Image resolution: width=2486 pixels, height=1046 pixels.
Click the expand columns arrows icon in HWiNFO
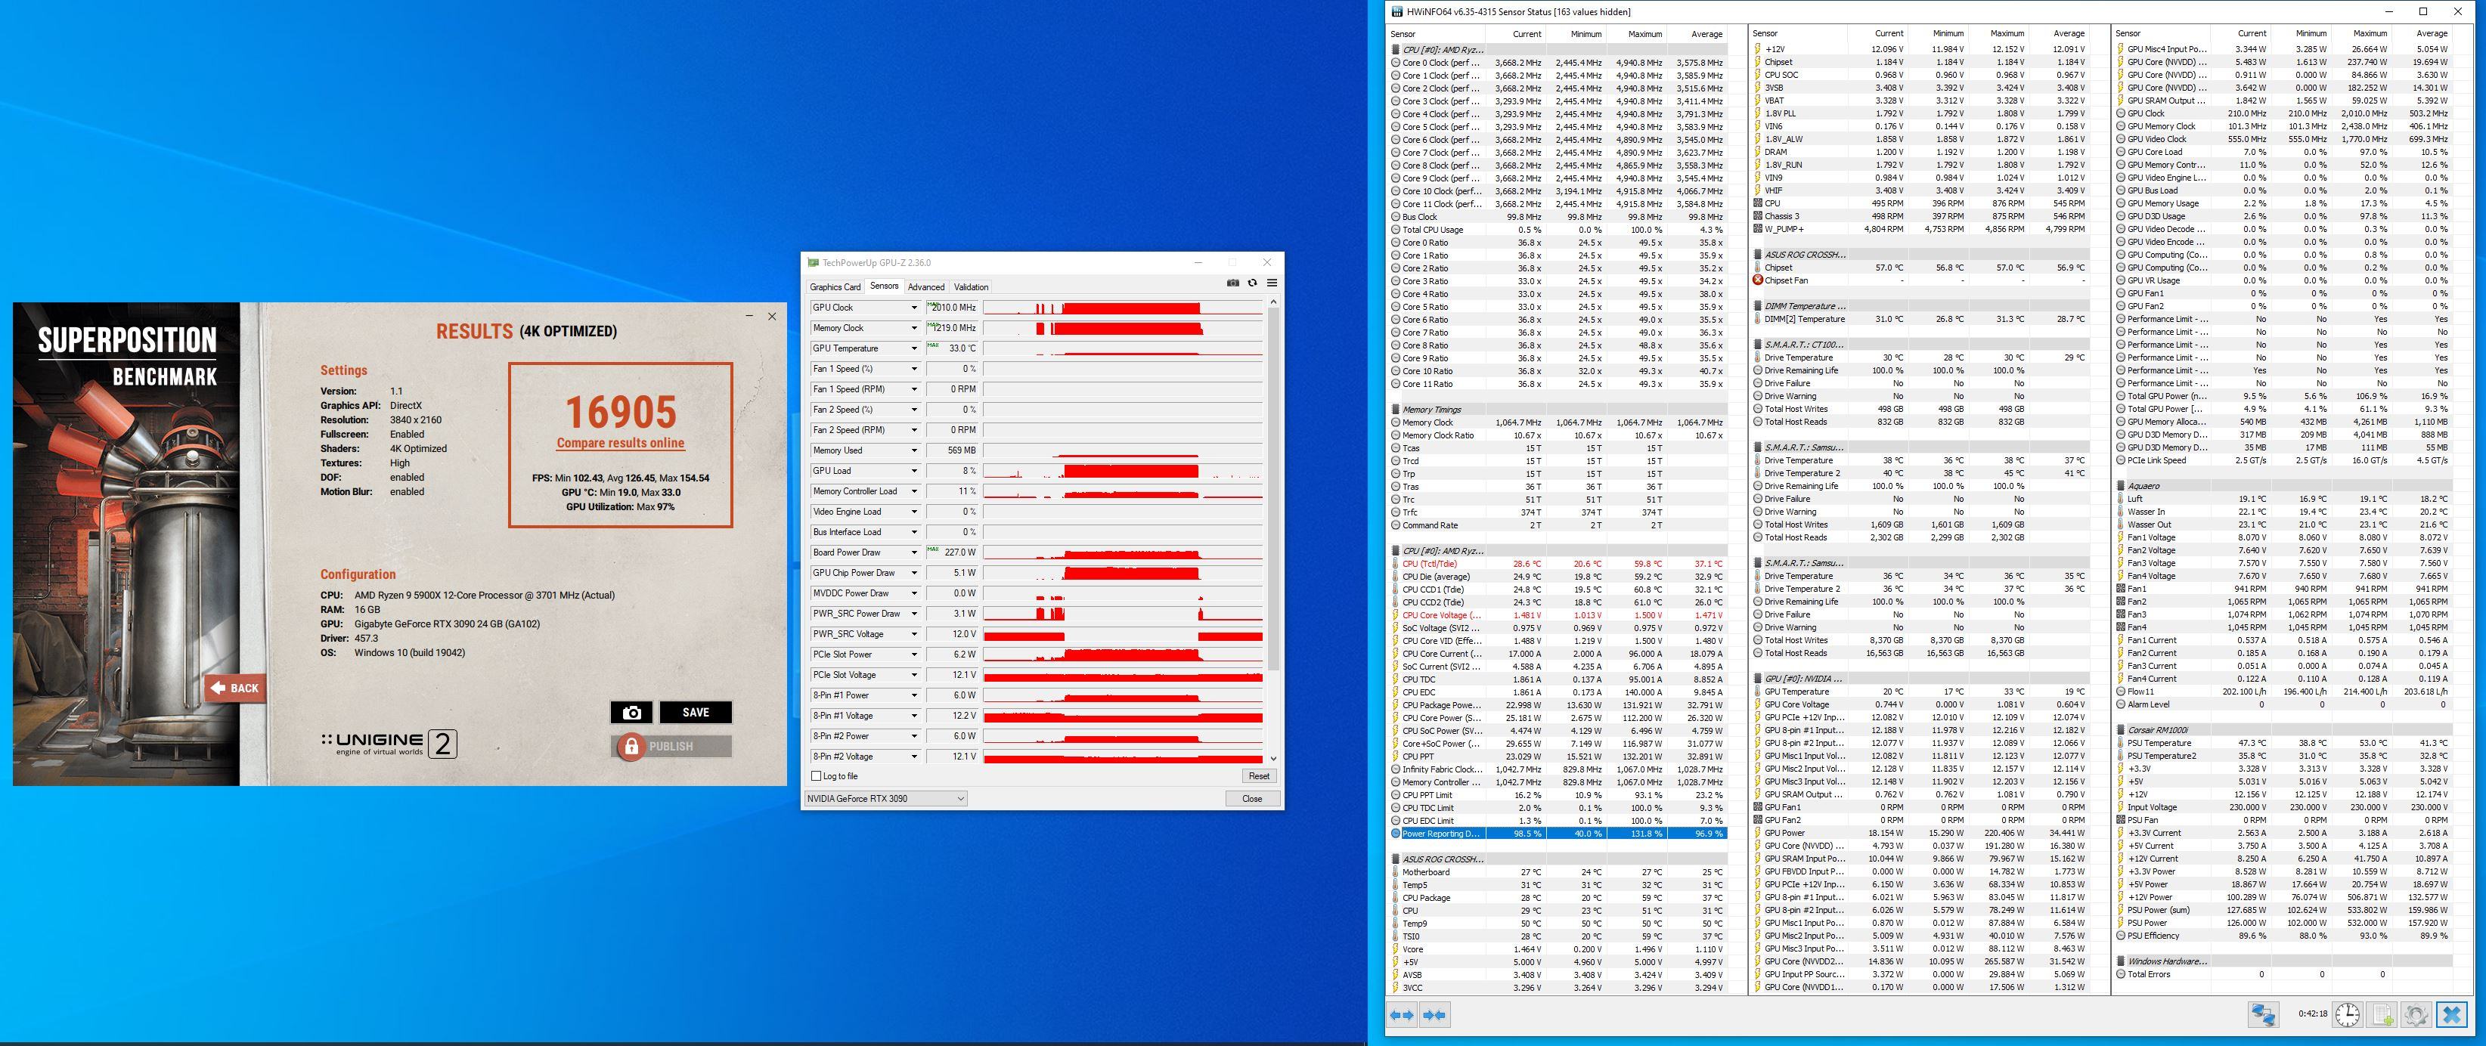coord(1401,1014)
